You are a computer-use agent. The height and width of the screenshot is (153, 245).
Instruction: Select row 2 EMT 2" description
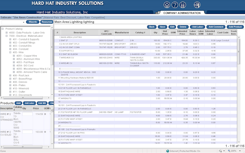pos(65,40)
